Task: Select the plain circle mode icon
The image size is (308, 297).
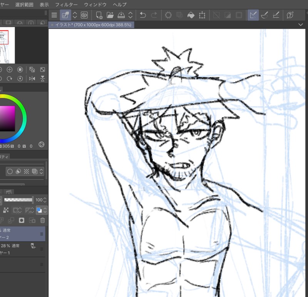Action: pyautogui.click(x=10, y=171)
